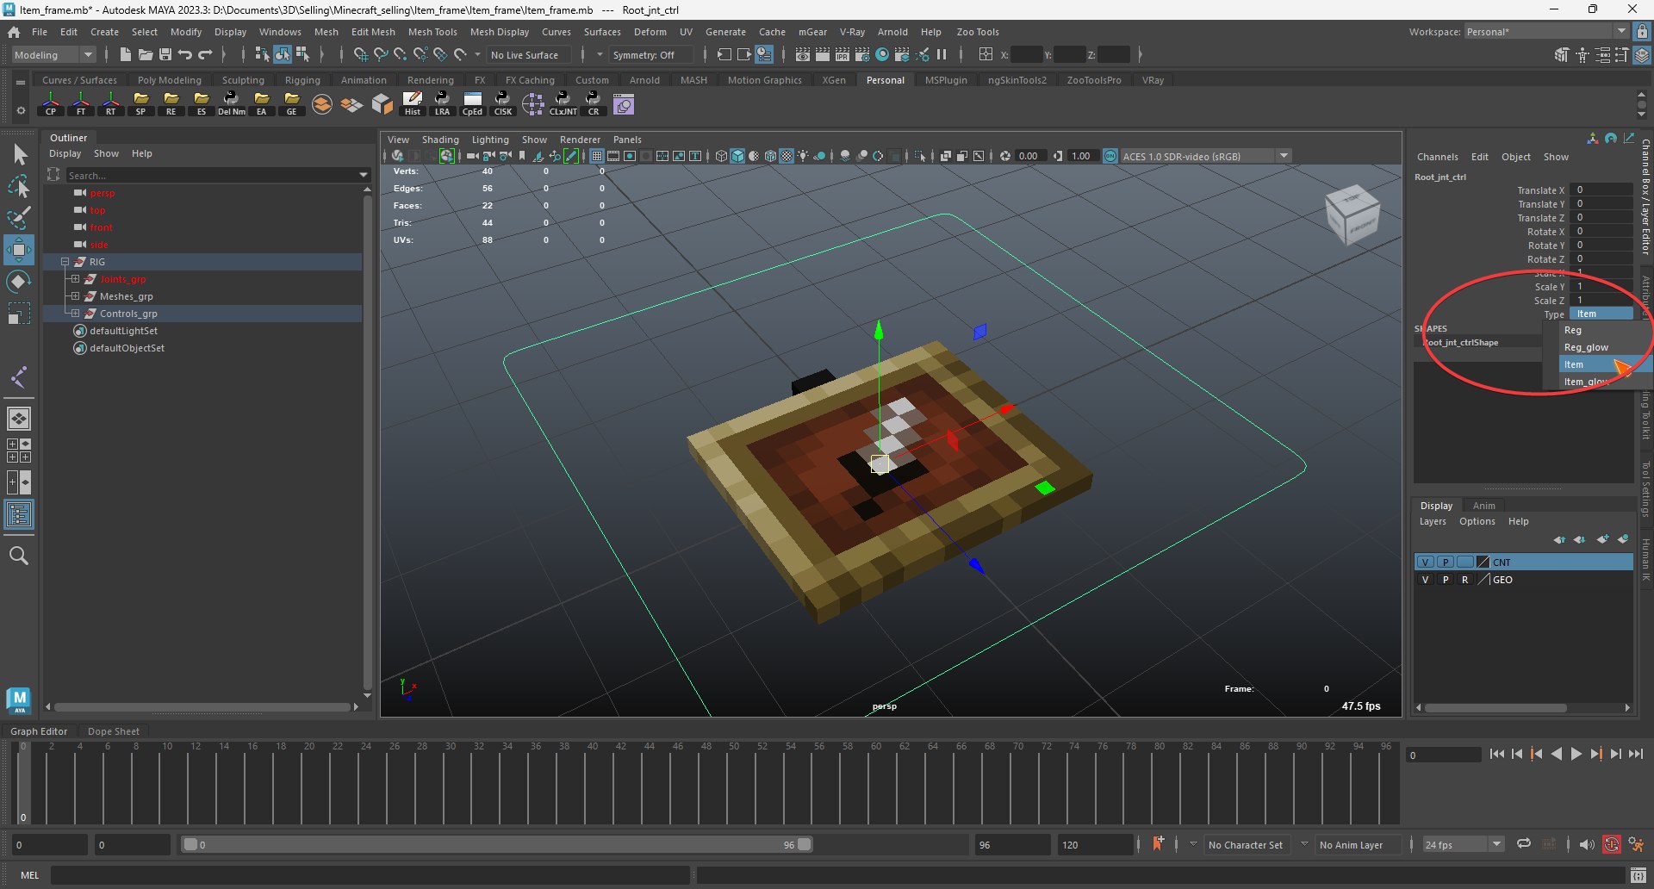
Task: Click the FT freeze transforms shelf icon
Action: [81, 104]
